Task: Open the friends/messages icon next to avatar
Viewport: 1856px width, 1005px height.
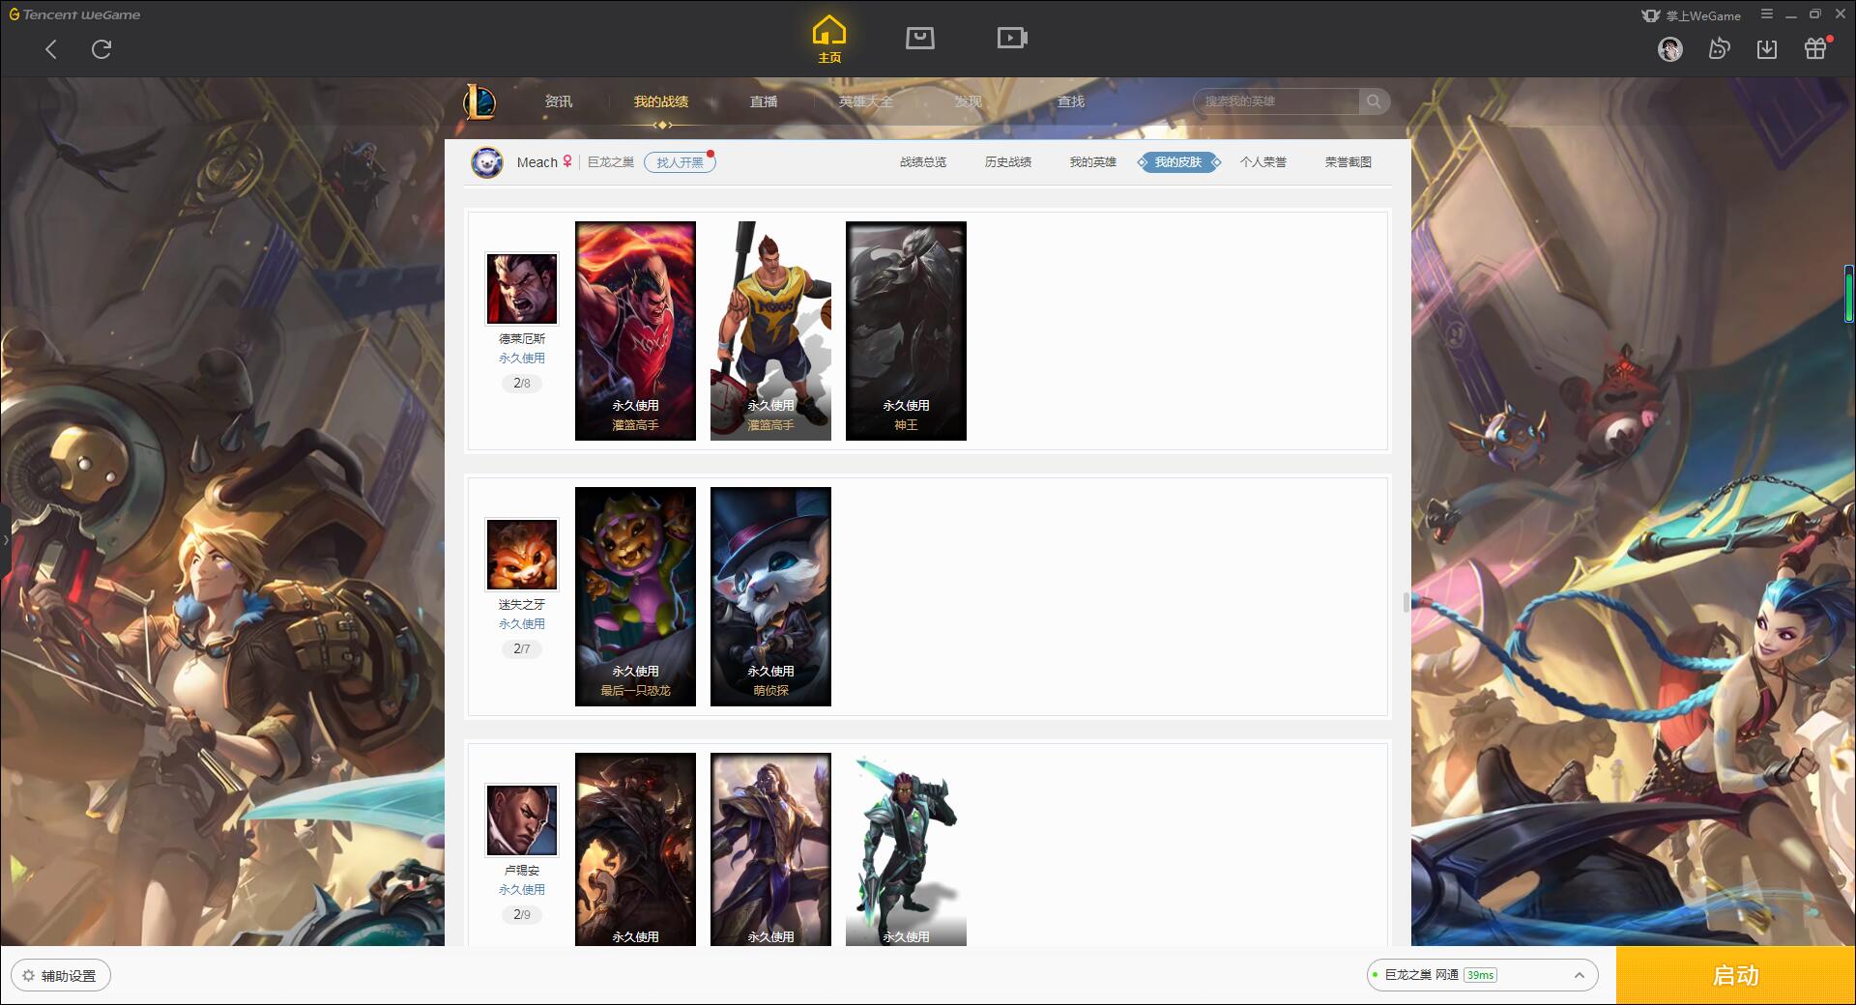Action: 1719,49
